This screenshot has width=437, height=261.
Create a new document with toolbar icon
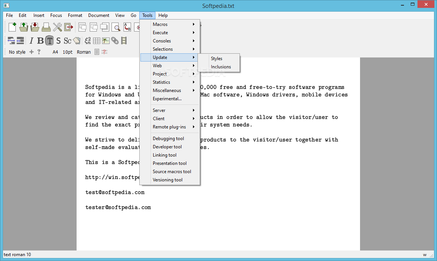pos(12,27)
